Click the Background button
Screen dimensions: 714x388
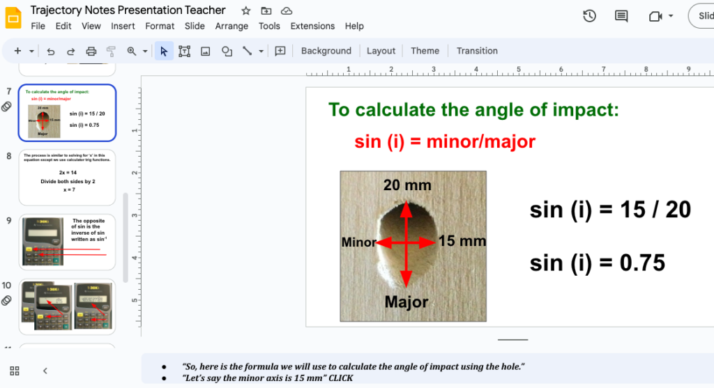tap(326, 51)
